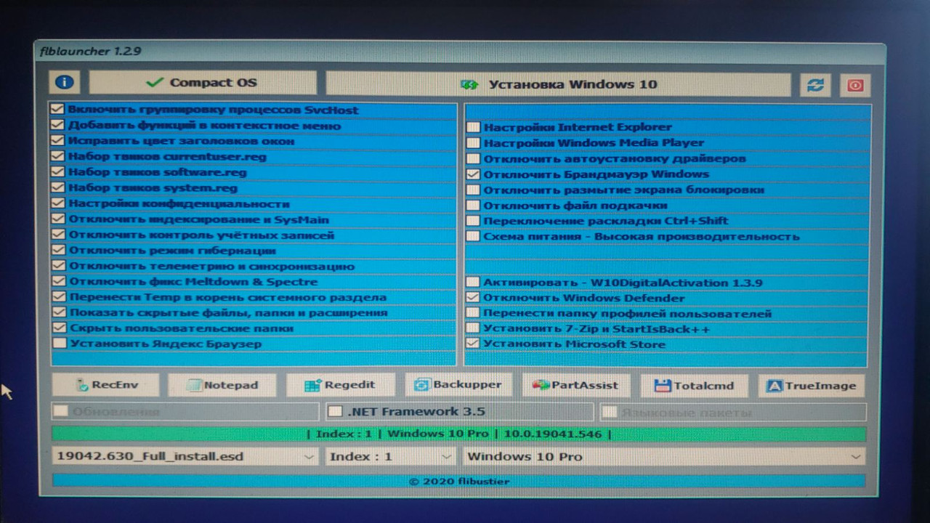Open Totalcmd file manager

click(x=694, y=386)
